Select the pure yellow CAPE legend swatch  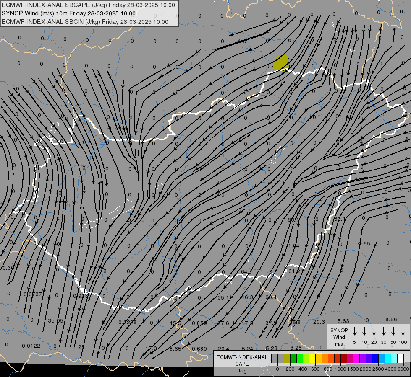[312, 359]
